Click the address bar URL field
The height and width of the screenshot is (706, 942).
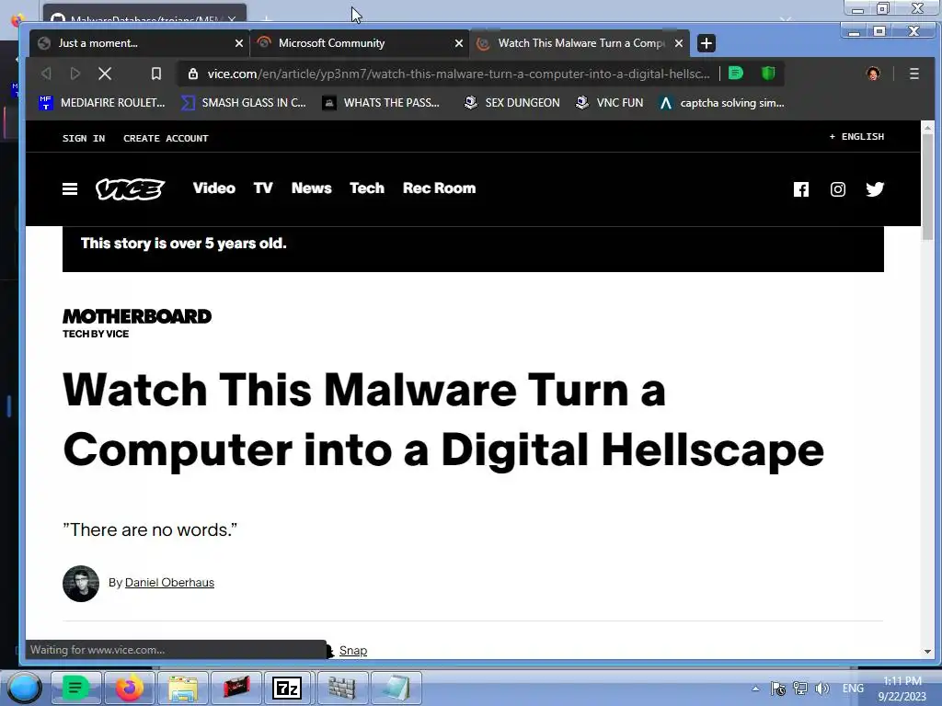[458, 74]
